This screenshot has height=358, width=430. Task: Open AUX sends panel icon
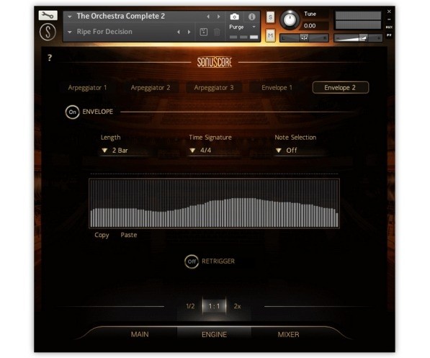[x=389, y=27]
